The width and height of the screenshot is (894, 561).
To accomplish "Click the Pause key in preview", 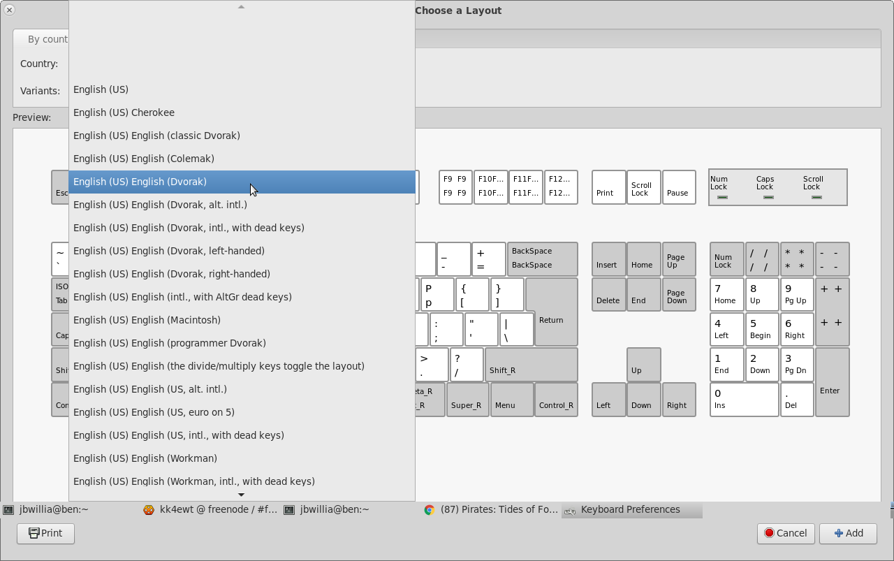I will (x=679, y=187).
